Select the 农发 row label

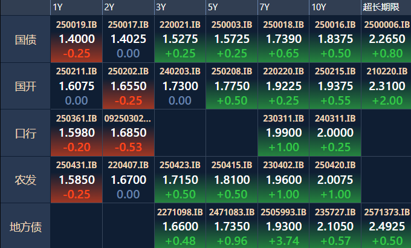point(25,180)
